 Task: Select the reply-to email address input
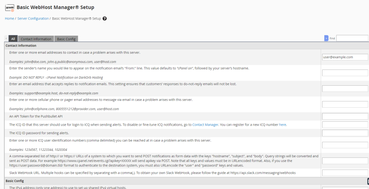(x=345, y=89)
